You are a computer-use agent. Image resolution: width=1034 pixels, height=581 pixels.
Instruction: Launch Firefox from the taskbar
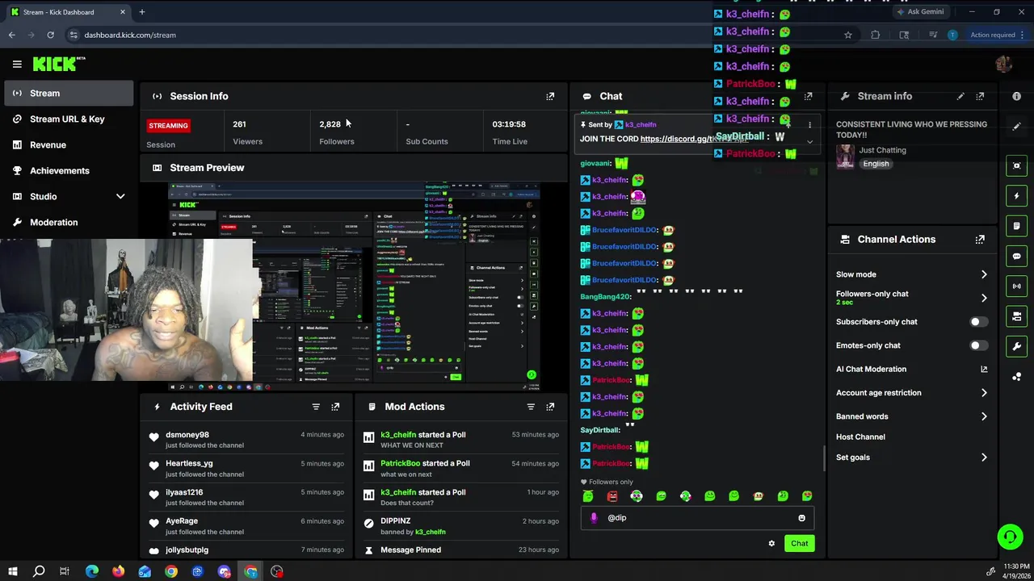[x=118, y=571]
